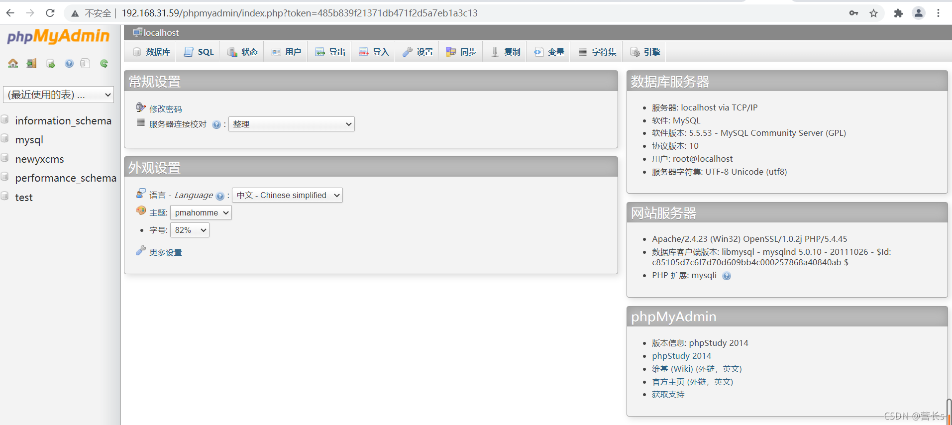
Task: Open the browser extensions puzzle icon
Action: pyautogui.click(x=898, y=13)
